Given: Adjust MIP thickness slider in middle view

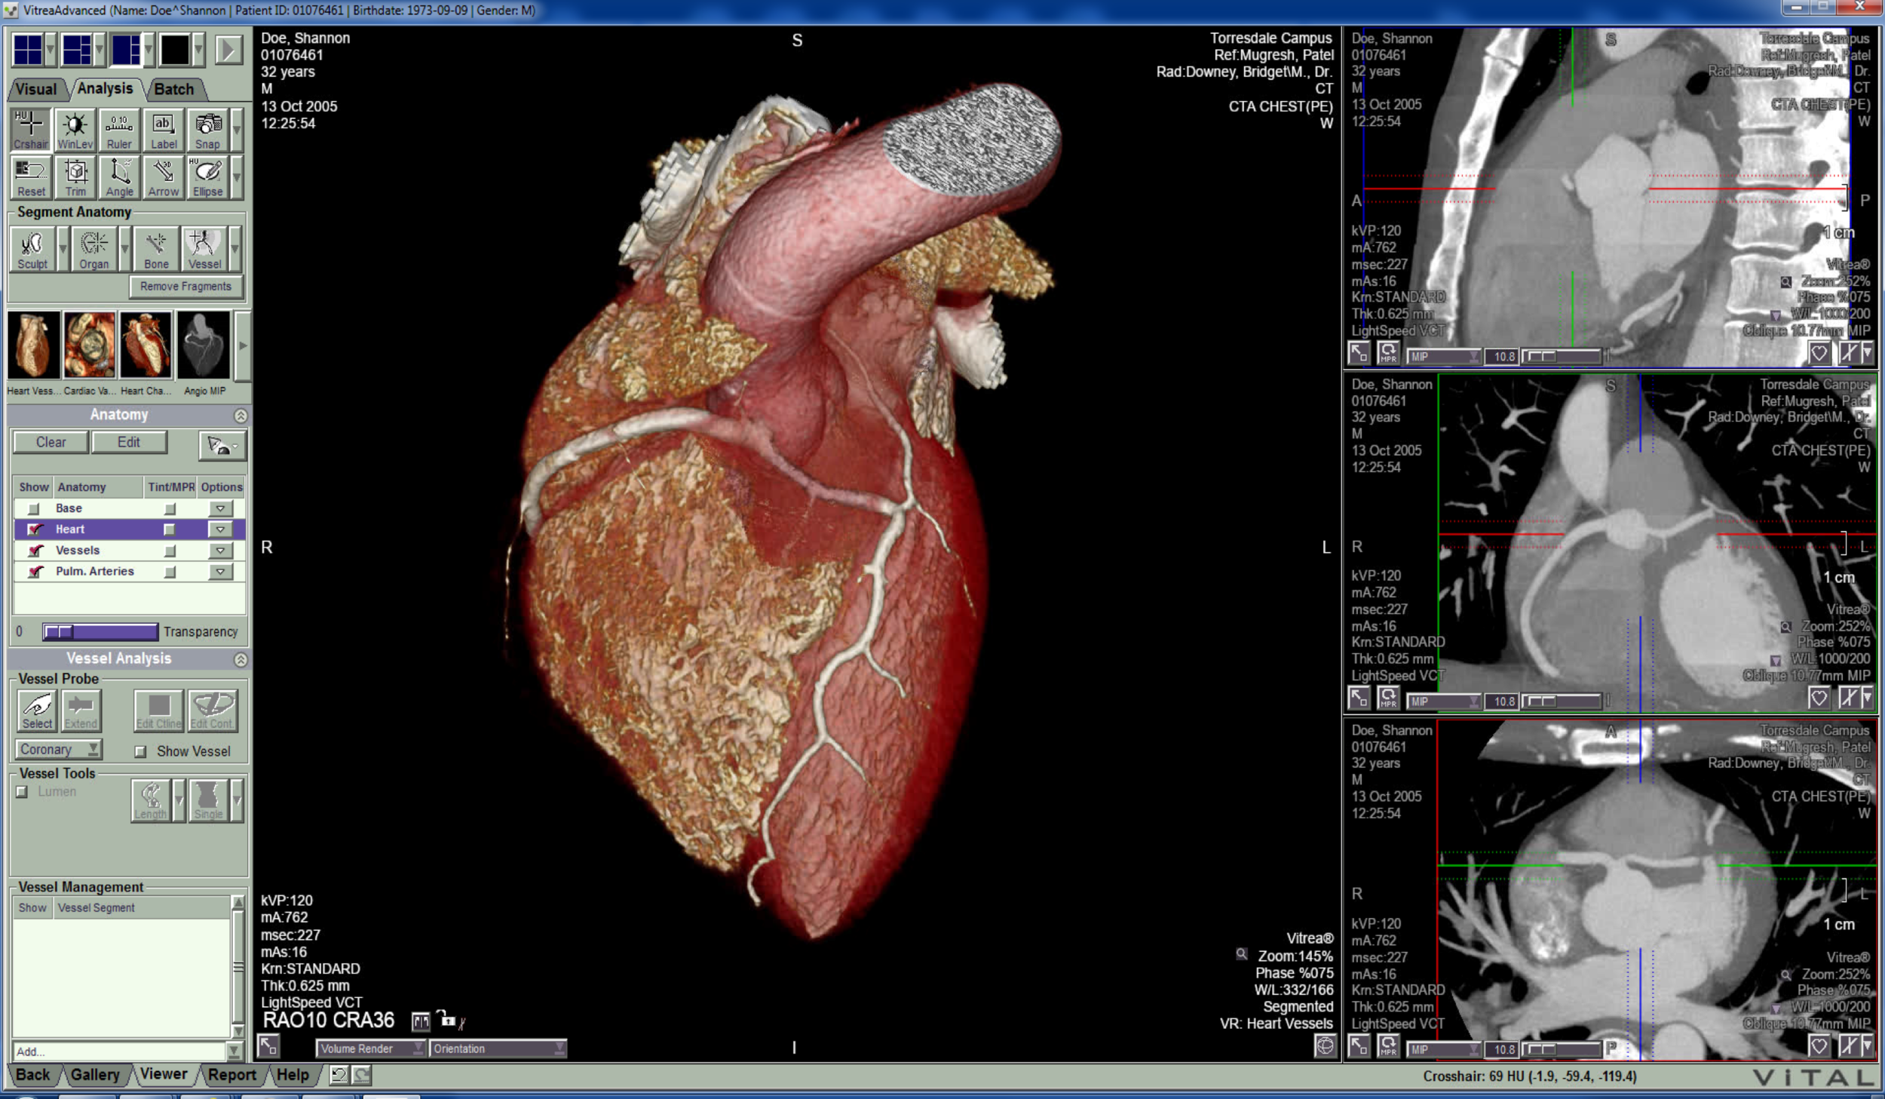Looking at the screenshot, I should pyautogui.click(x=1561, y=701).
